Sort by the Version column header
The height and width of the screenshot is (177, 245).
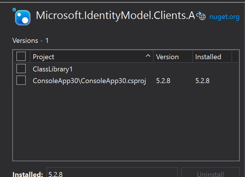coord(173,57)
